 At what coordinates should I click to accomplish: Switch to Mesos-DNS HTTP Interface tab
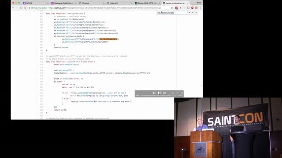(148, 3)
